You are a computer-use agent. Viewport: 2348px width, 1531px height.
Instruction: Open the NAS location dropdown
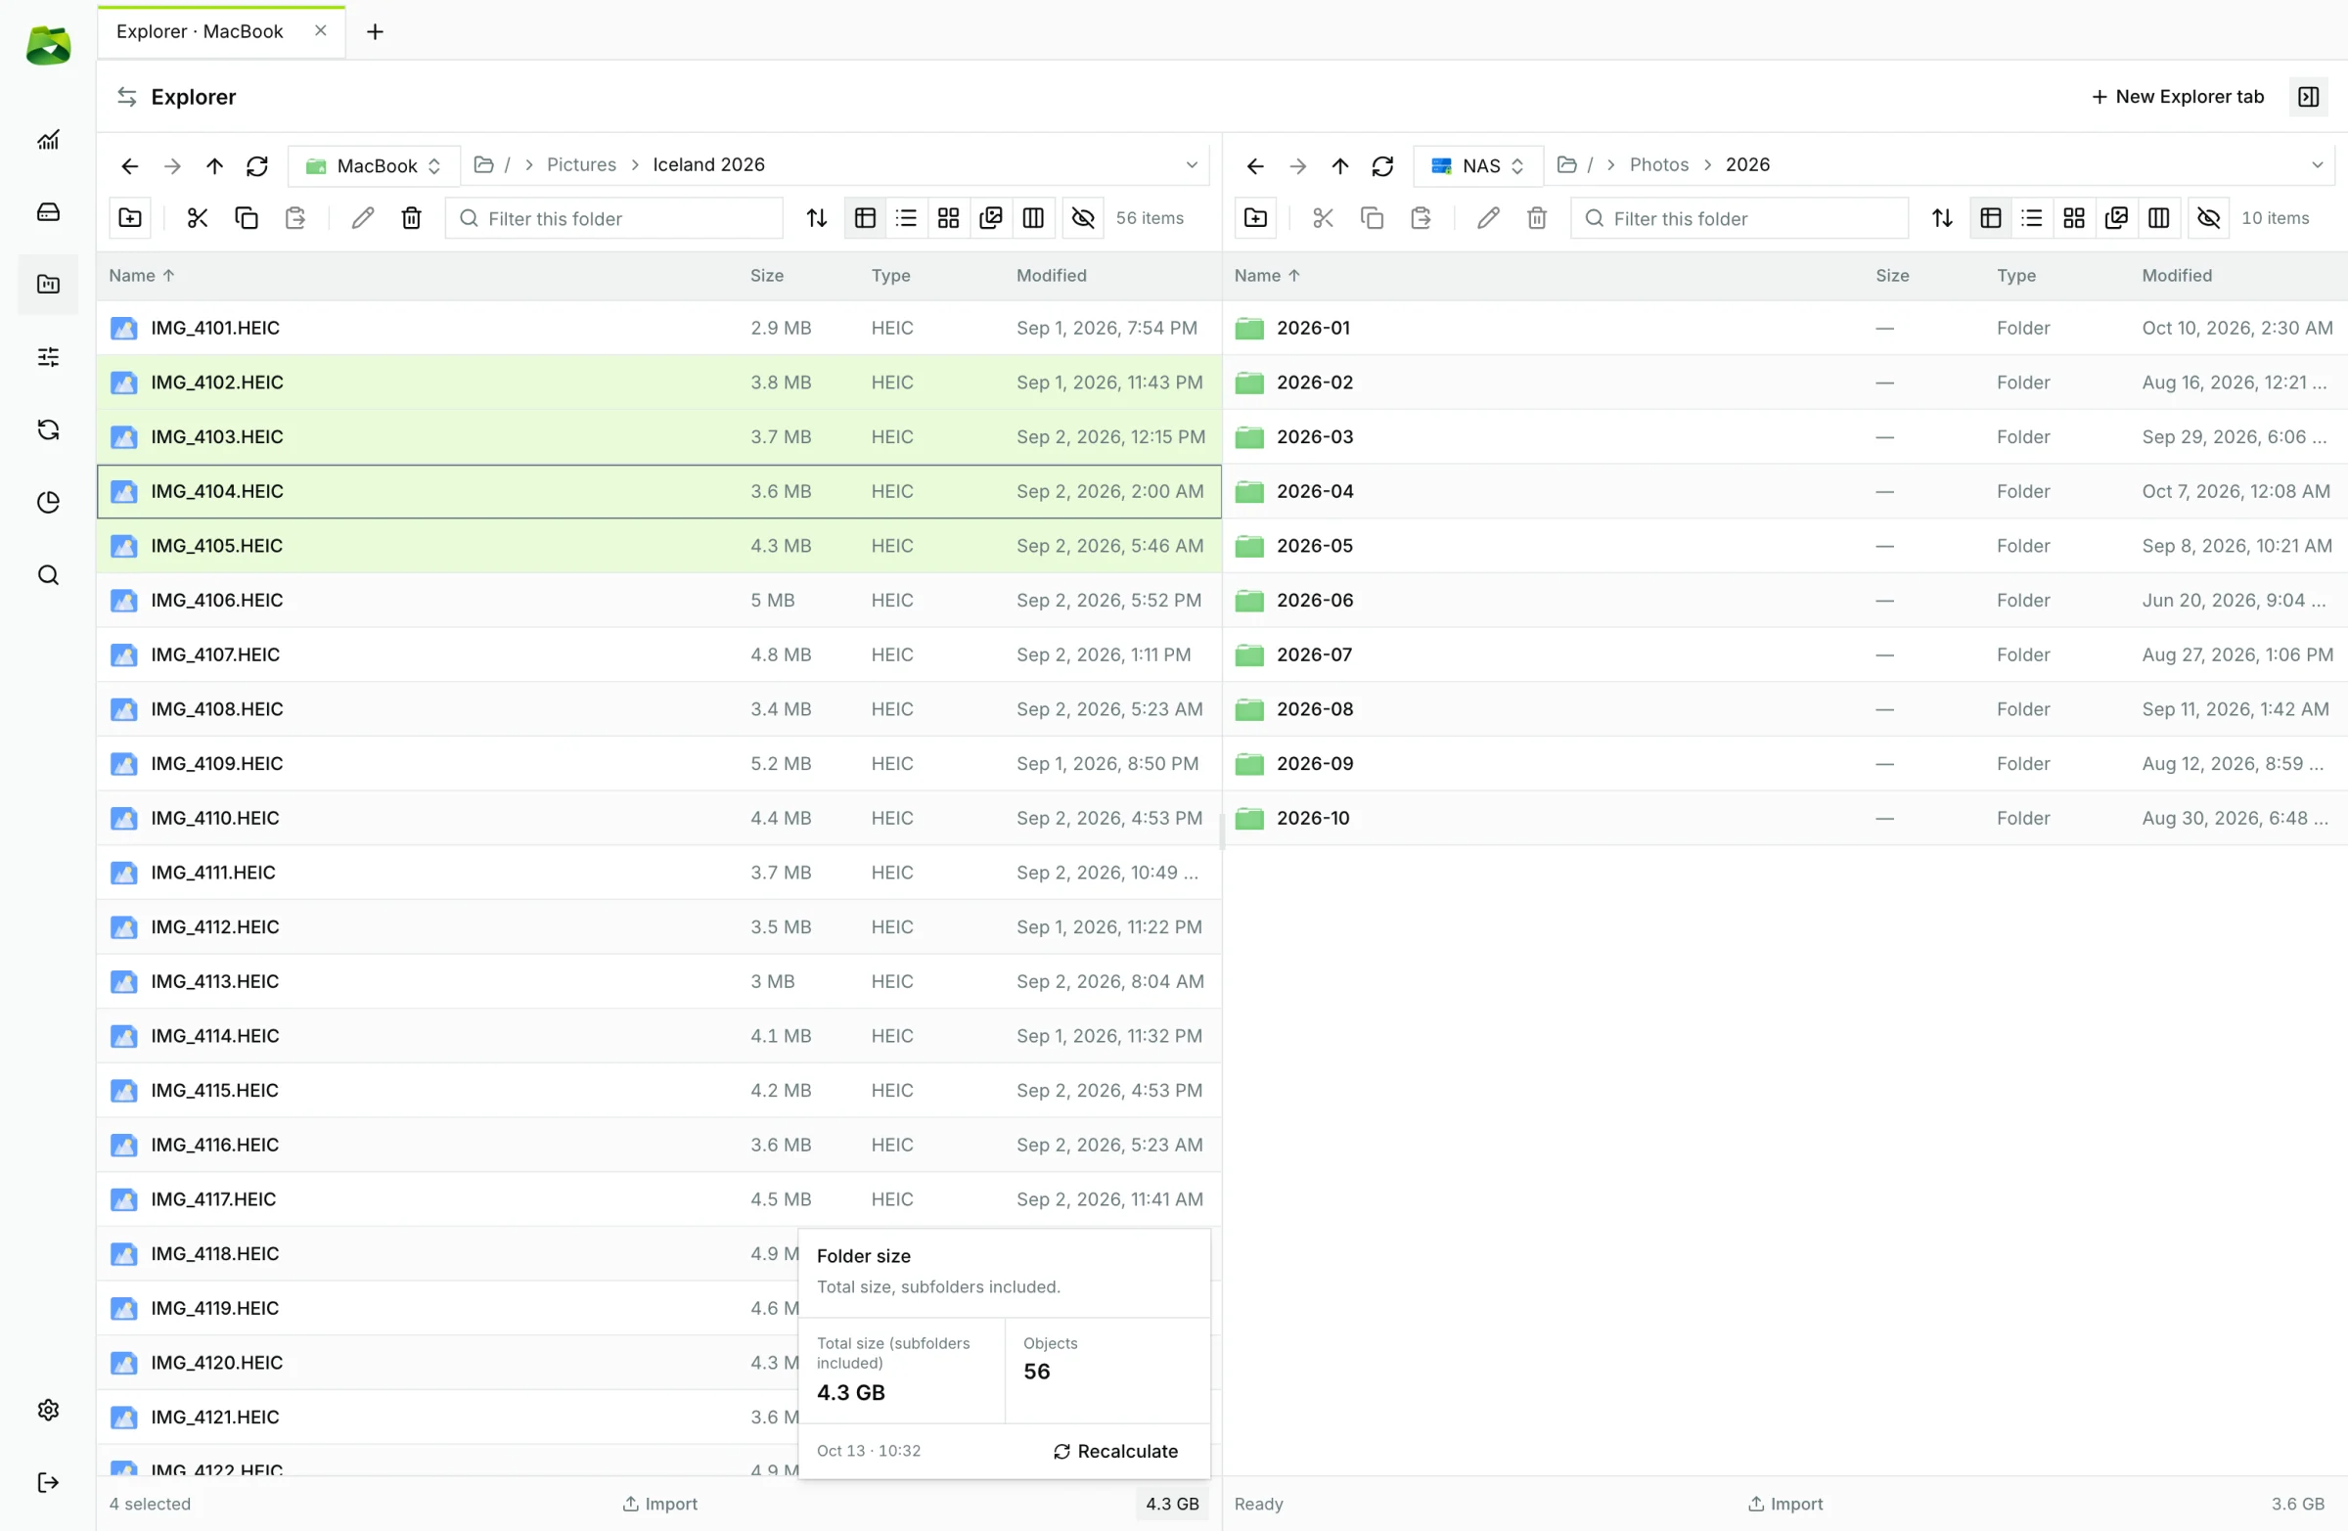point(1478,165)
